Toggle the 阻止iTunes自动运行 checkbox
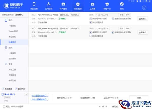The height and width of the screenshot is (109, 152). [x=4, y=106]
